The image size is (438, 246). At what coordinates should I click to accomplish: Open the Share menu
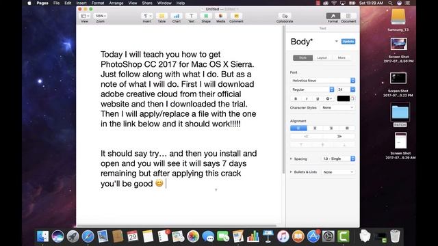(x=147, y=3)
